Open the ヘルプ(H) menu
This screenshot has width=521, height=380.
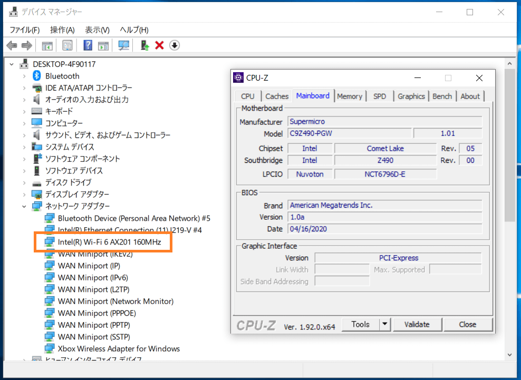pyautogui.click(x=134, y=30)
